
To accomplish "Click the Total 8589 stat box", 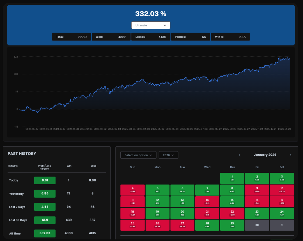I will click(71, 37).
